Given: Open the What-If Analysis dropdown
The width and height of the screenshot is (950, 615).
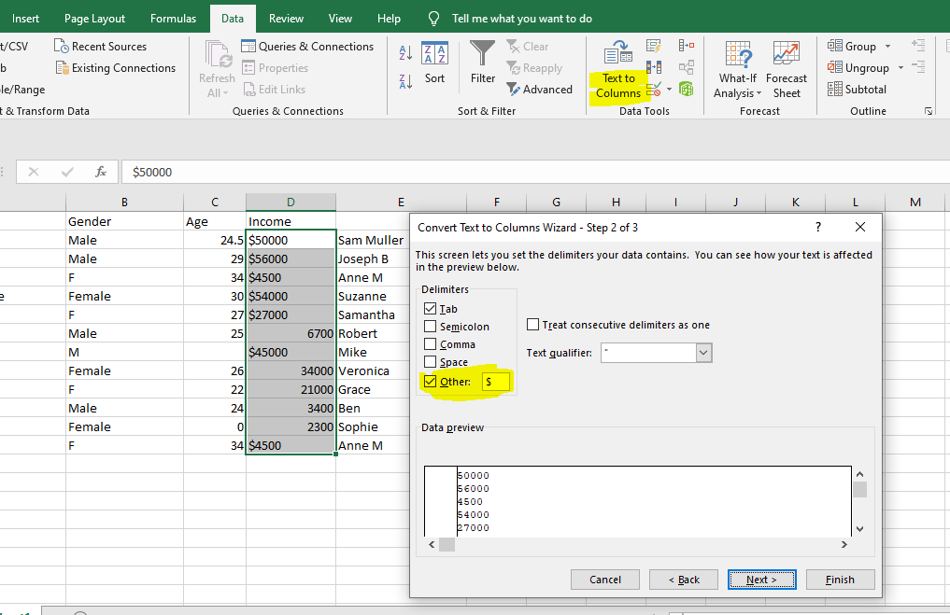Looking at the screenshot, I should pyautogui.click(x=737, y=65).
